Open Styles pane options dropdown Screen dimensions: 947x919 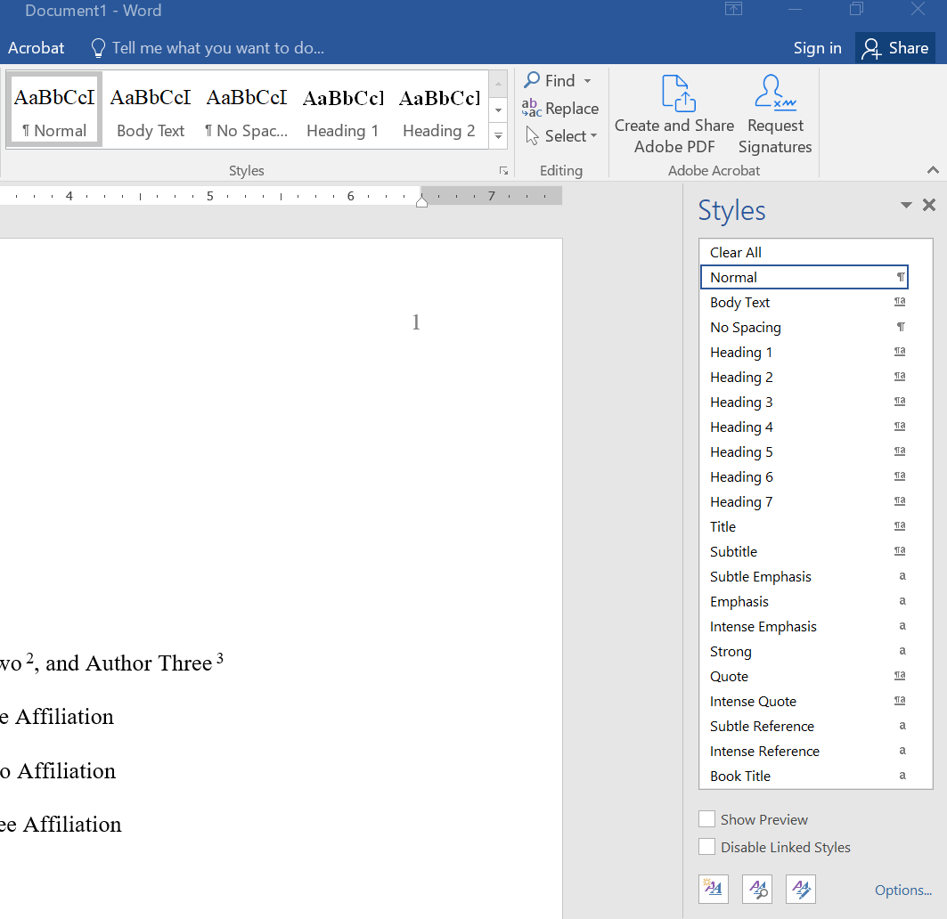(906, 206)
